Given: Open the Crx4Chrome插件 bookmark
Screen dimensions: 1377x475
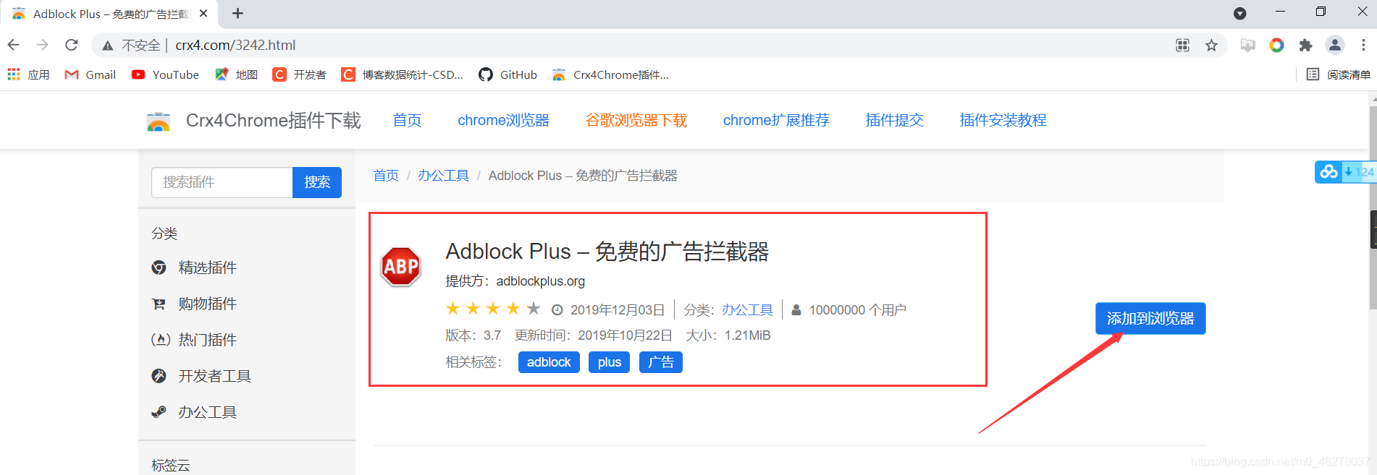Looking at the screenshot, I should tap(610, 74).
